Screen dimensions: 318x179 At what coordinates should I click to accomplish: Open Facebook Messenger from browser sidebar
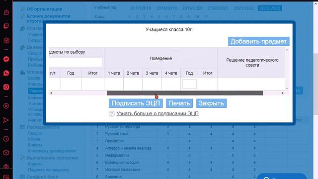pos(6,59)
